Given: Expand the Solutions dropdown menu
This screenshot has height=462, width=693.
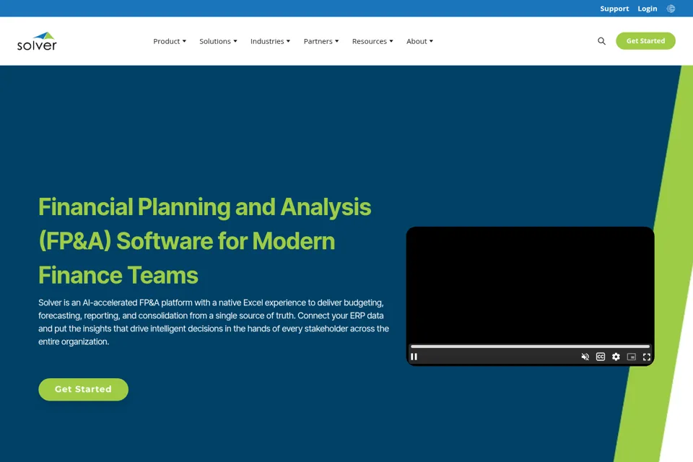Looking at the screenshot, I should [x=218, y=41].
